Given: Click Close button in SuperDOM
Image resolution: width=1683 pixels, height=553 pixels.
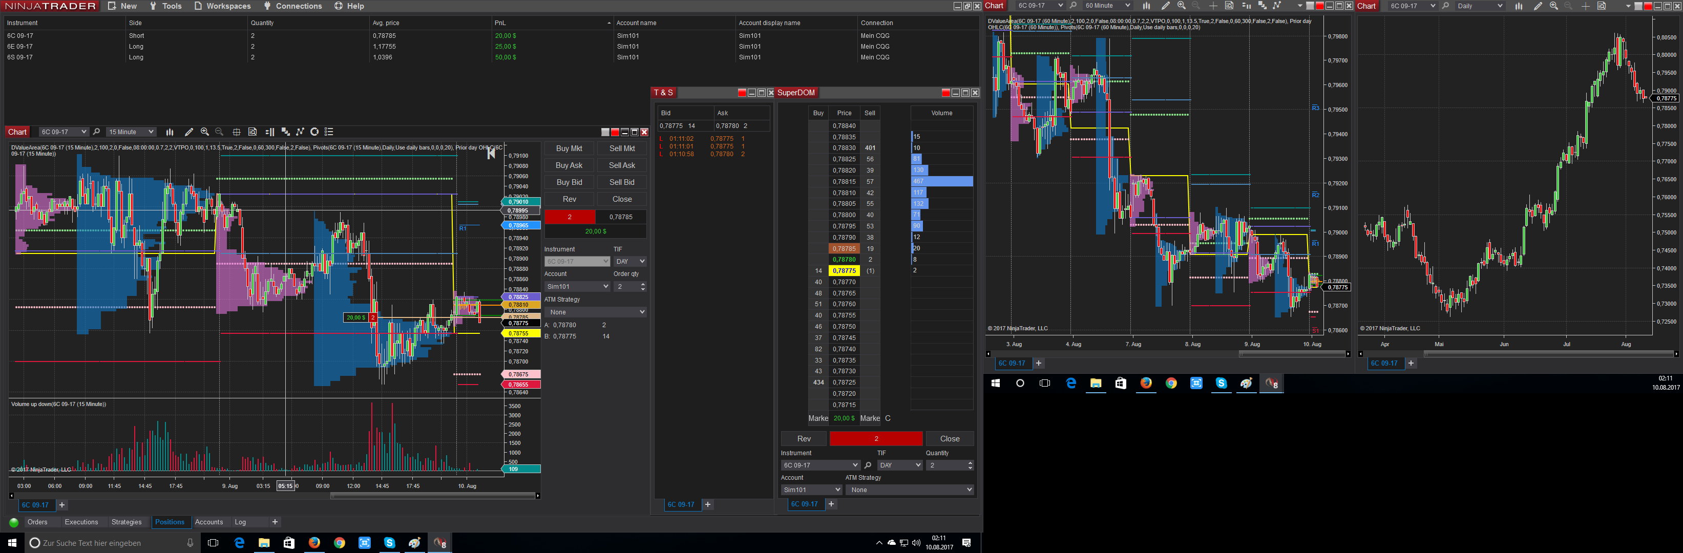Looking at the screenshot, I should click(950, 439).
